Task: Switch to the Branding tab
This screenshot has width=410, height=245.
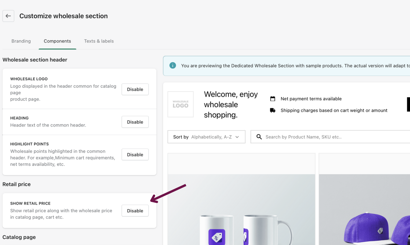Action: tap(21, 41)
